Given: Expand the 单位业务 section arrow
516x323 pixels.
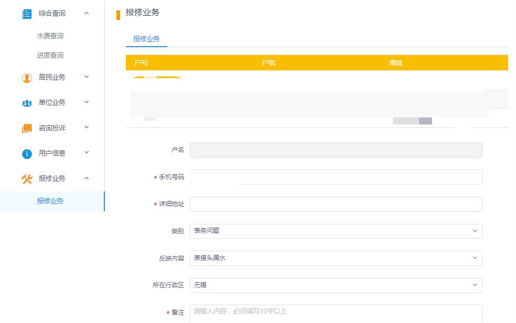Looking at the screenshot, I should (87, 102).
